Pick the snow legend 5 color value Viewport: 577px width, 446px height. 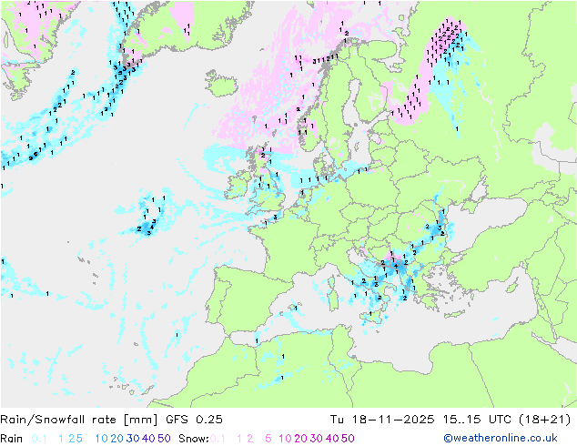(268, 439)
